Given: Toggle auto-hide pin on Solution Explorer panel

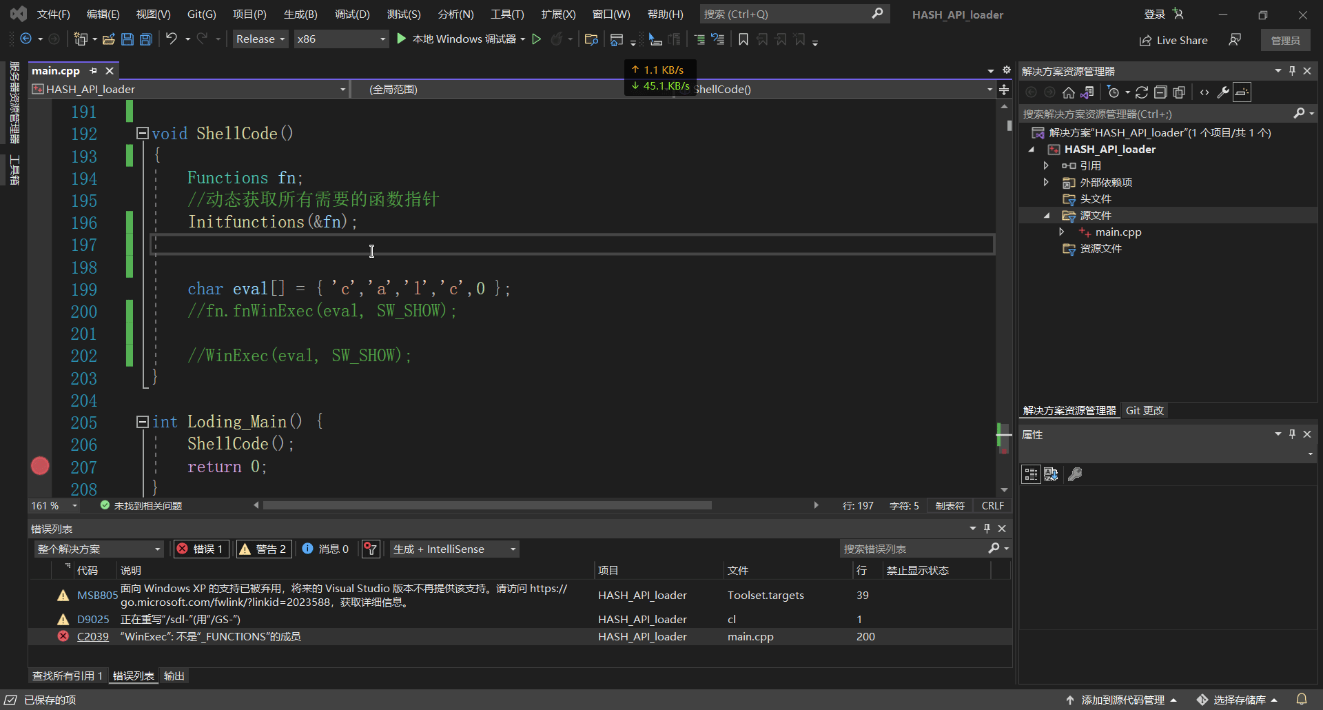Looking at the screenshot, I should click(1293, 70).
